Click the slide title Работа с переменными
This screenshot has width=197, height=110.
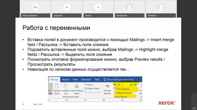click(56, 28)
